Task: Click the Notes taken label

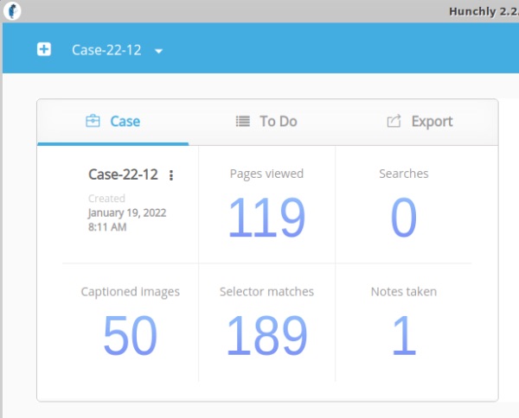Action: [403, 291]
